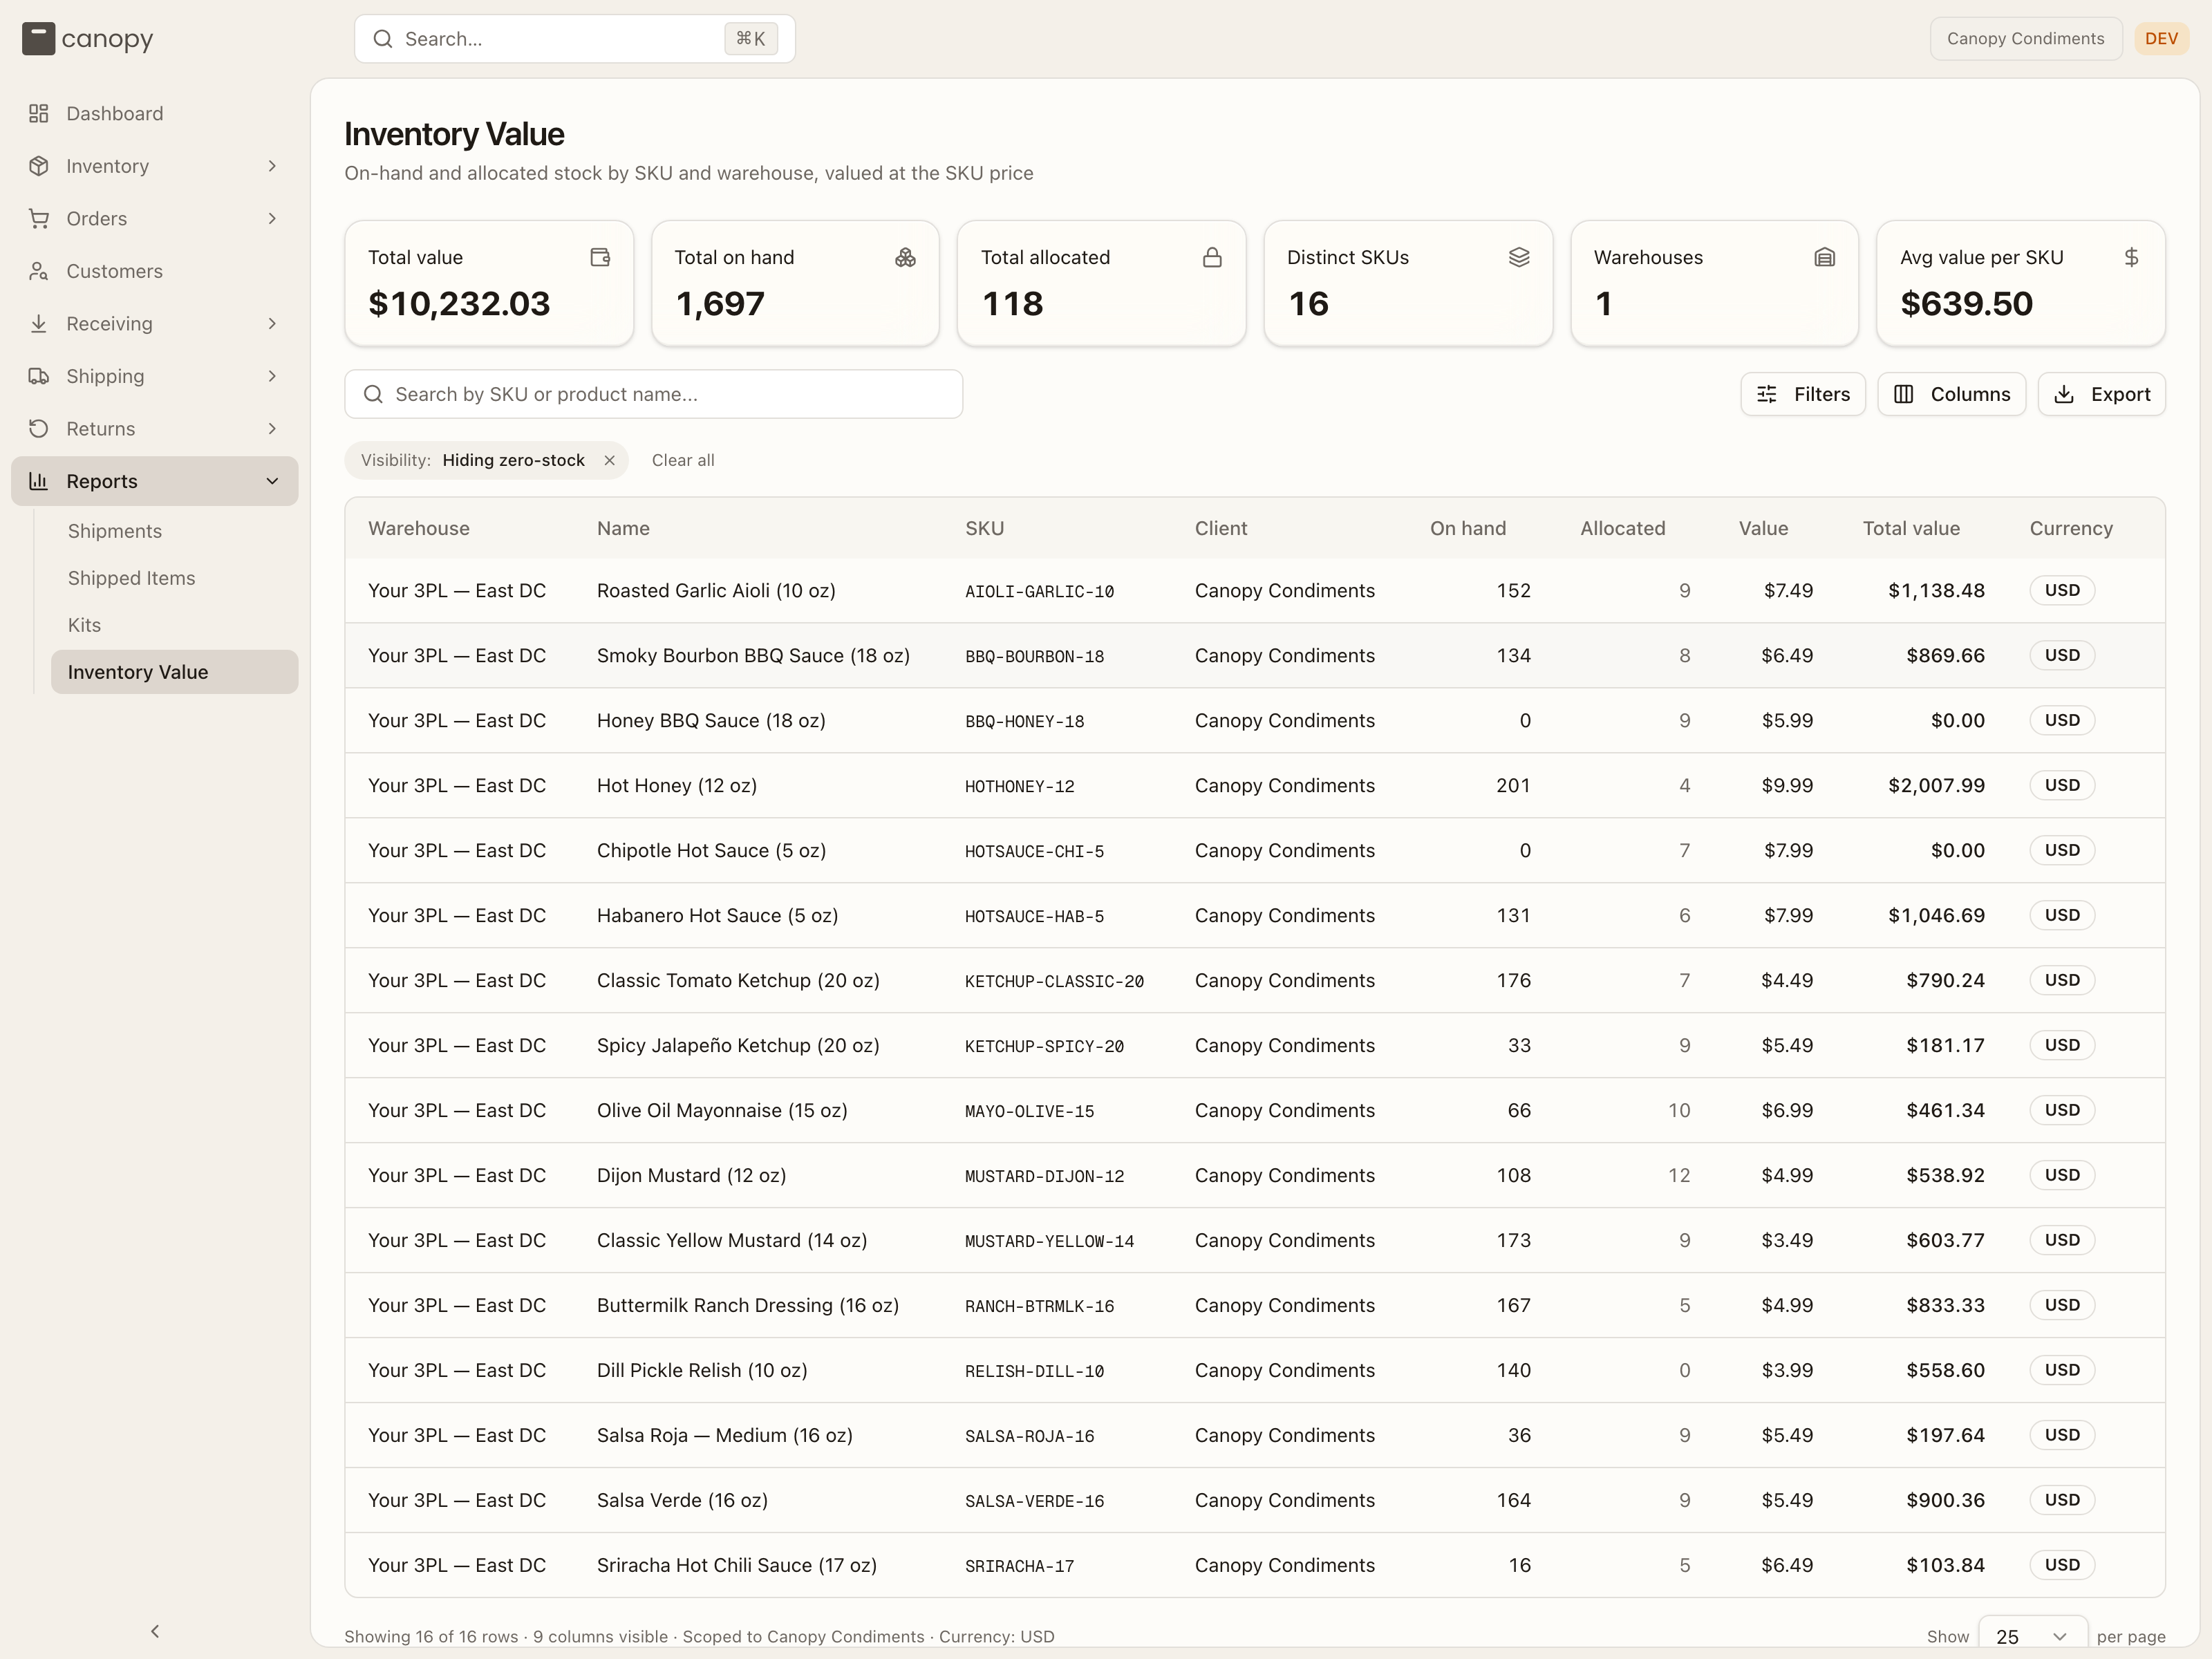Click the Dijon Mustard (12 oz) name
The width and height of the screenshot is (2212, 1659).
point(691,1176)
